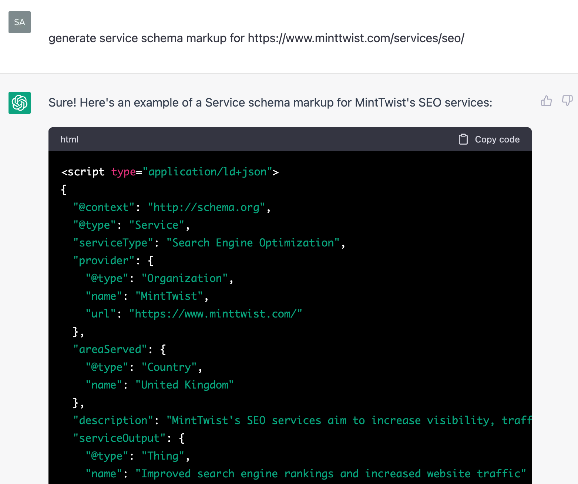Click the url https://www.minttwist.com/ line

click(194, 314)
